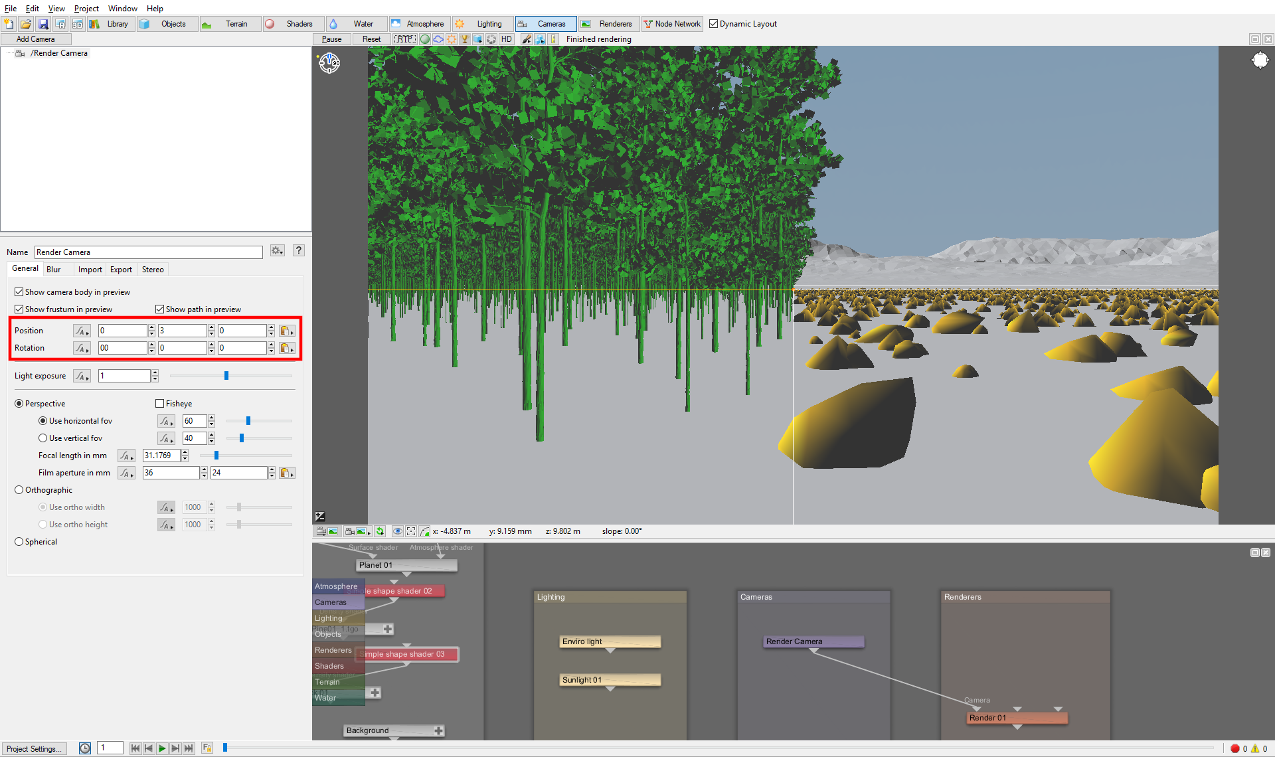The image size is (1275, 757).
Task: Select the Orthographic projection radio button
Action: tap(19, 490)
